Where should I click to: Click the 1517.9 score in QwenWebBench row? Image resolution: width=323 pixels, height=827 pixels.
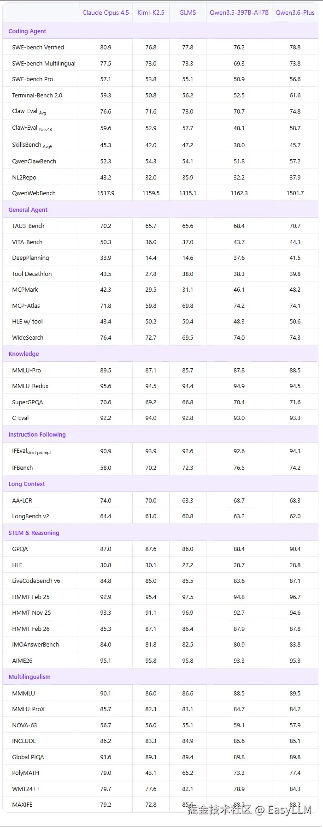coord(106,193)
